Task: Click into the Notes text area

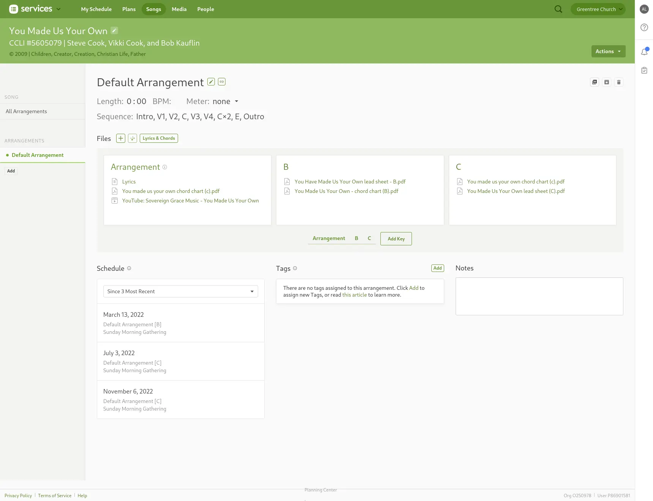Action: (539, 296)
